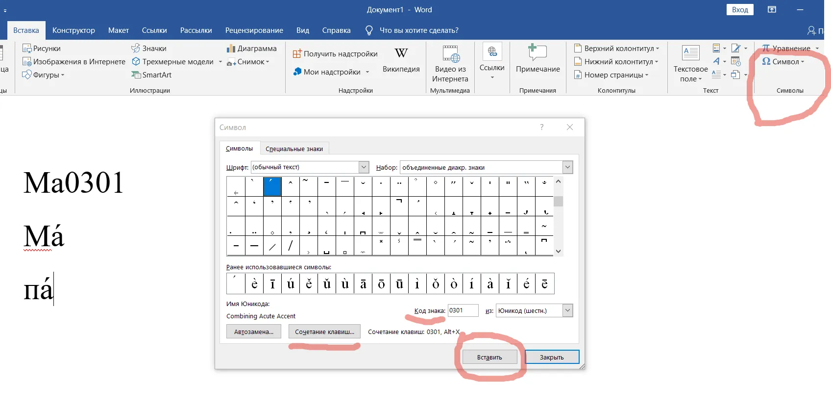Select the highlighted acute accent symbol cell

272,187
